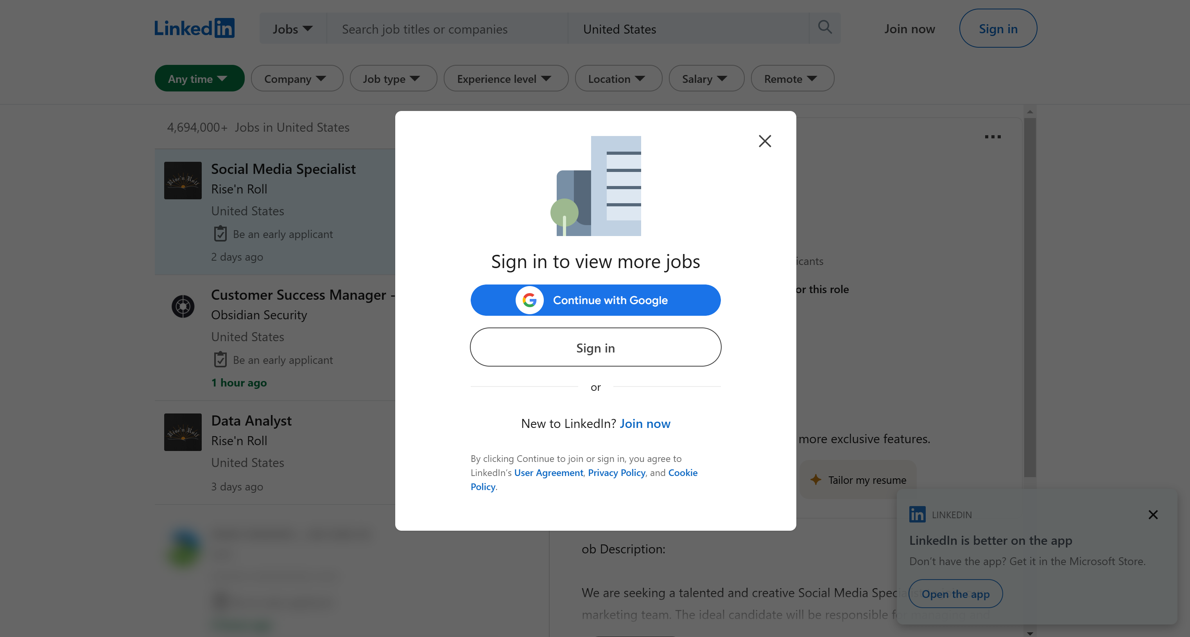1190x637 pixels.
Task: Open the Remote filter tab
Action: pos(792,79)
